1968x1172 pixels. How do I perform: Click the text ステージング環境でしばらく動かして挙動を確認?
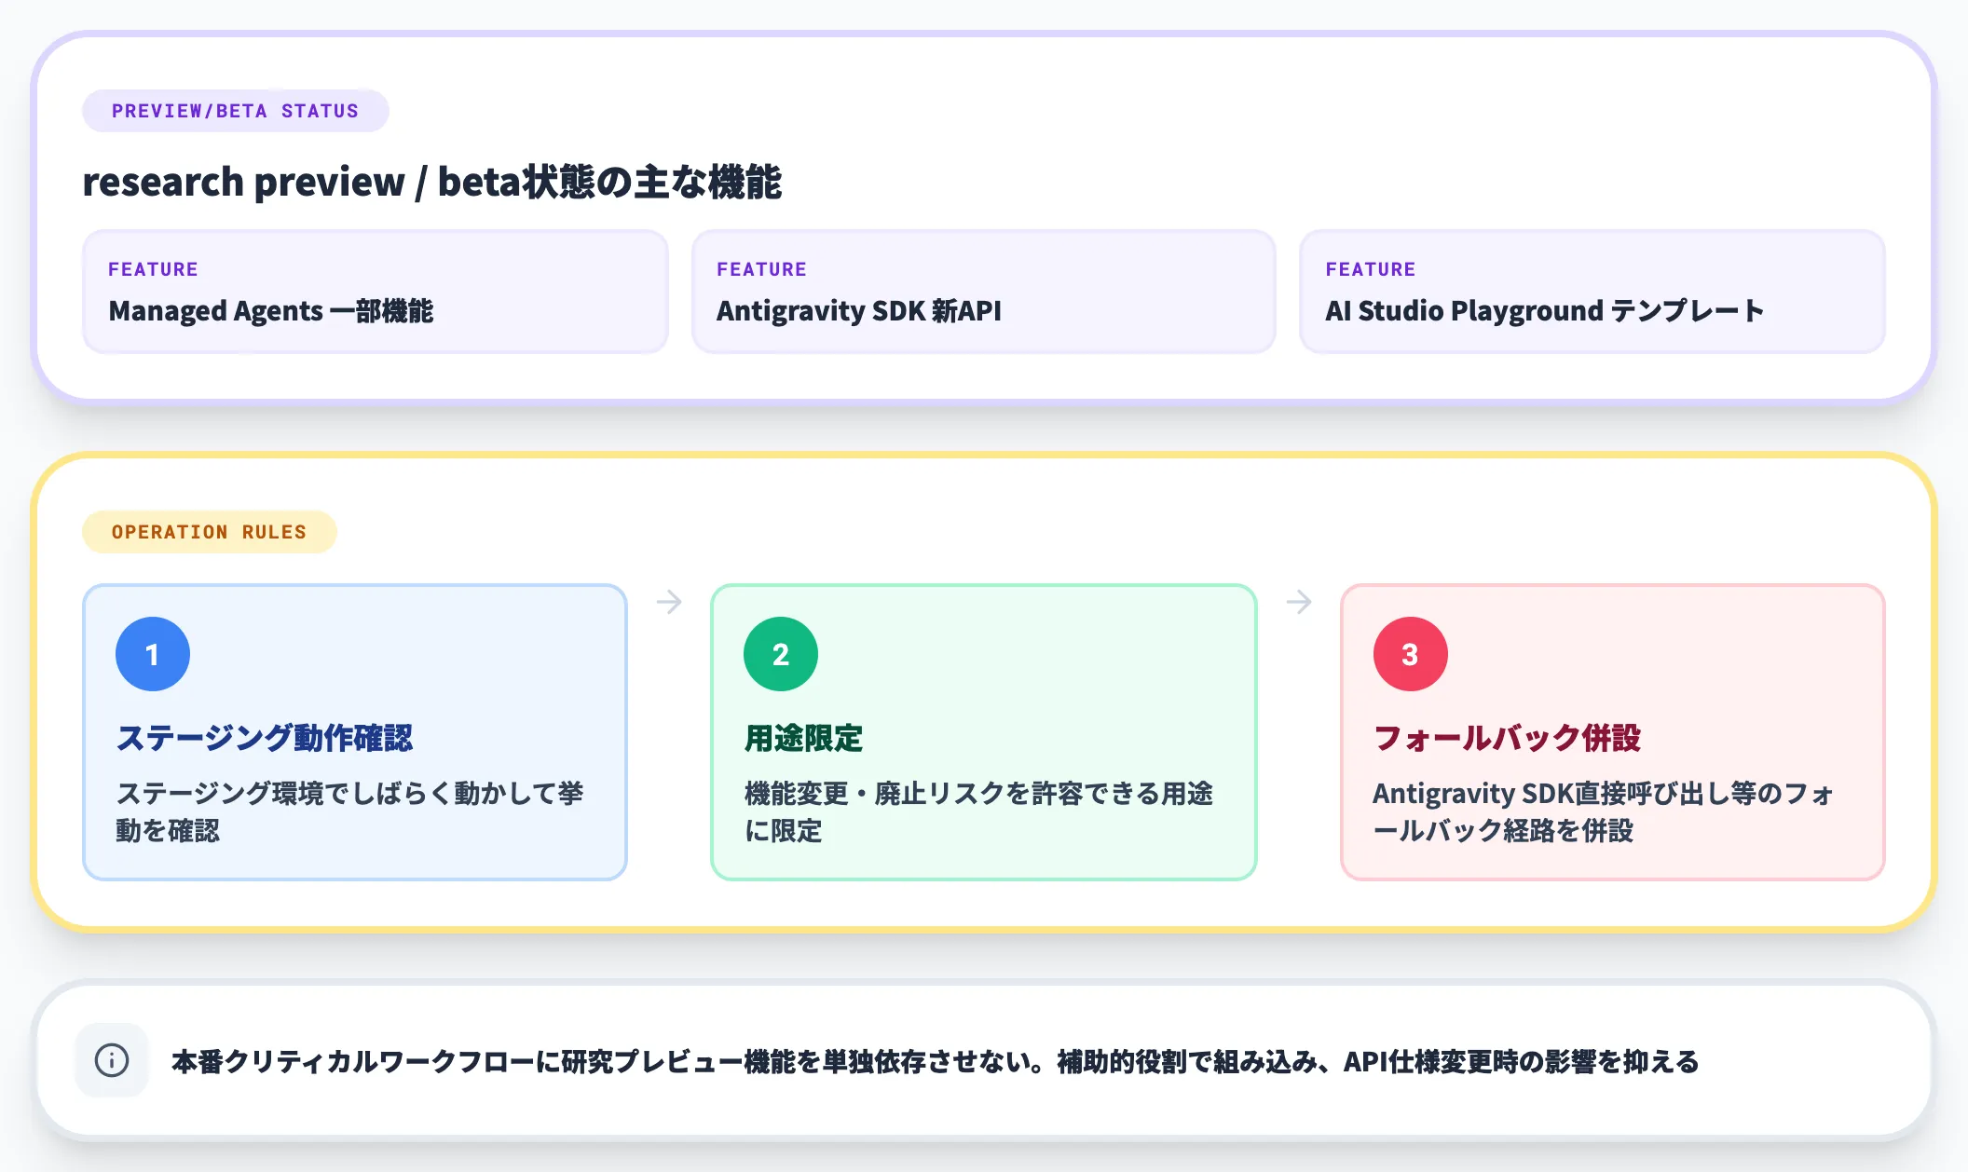[349, 811]
